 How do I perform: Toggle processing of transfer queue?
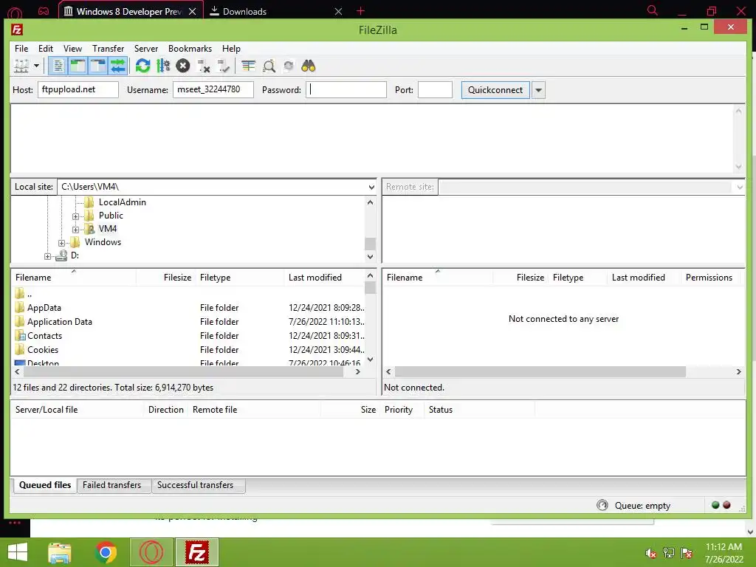[163, 66]
